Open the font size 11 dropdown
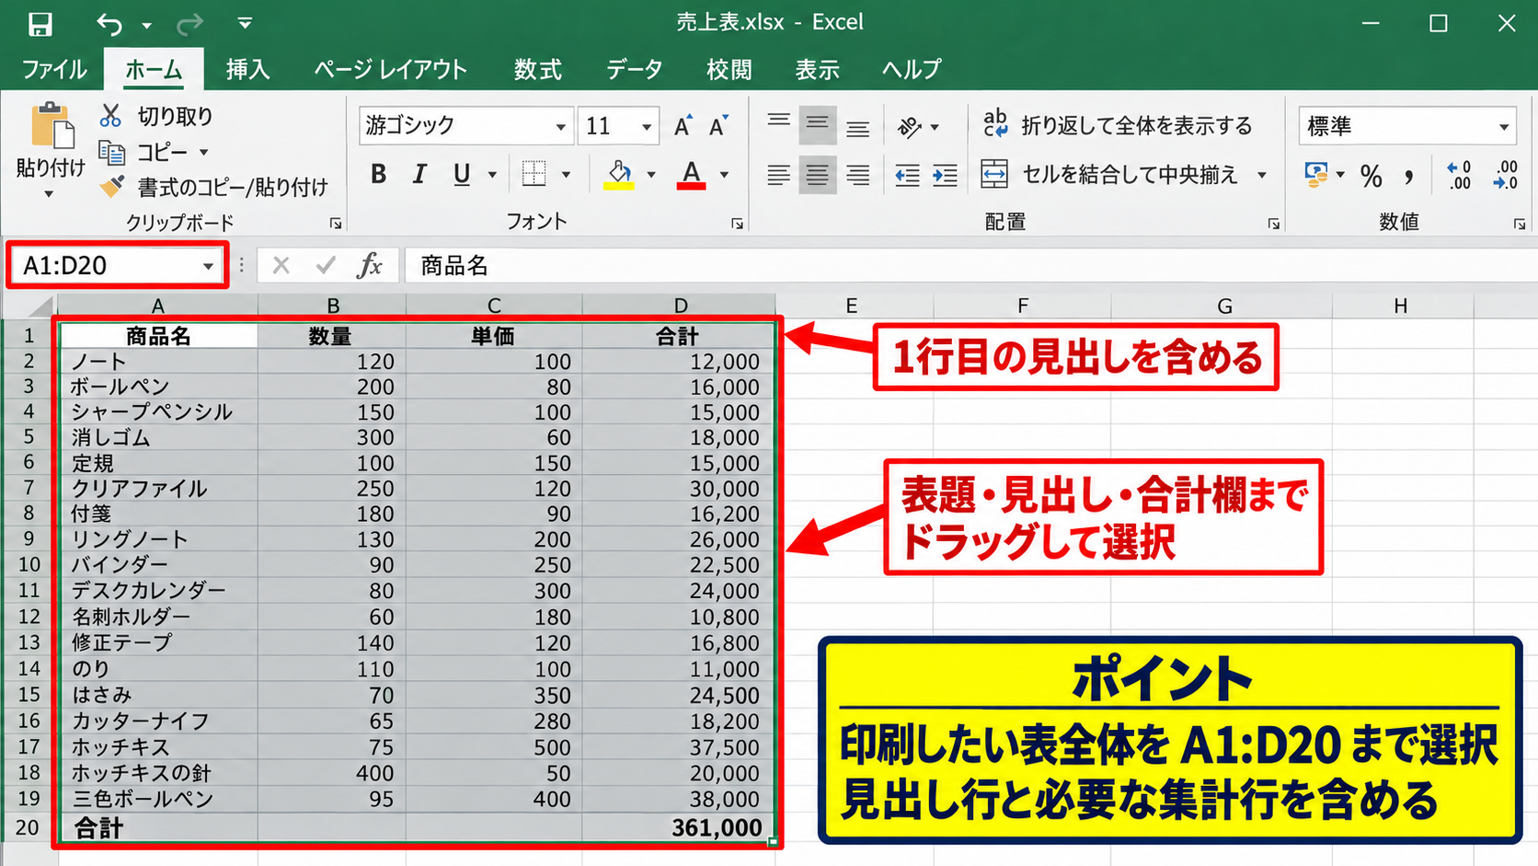 (647, 127)
